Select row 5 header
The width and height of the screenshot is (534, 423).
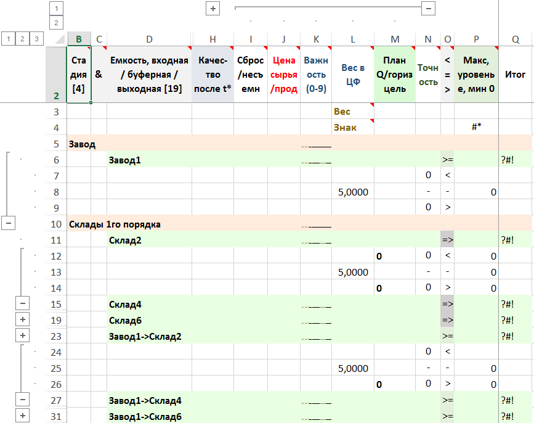pos(56,143)
